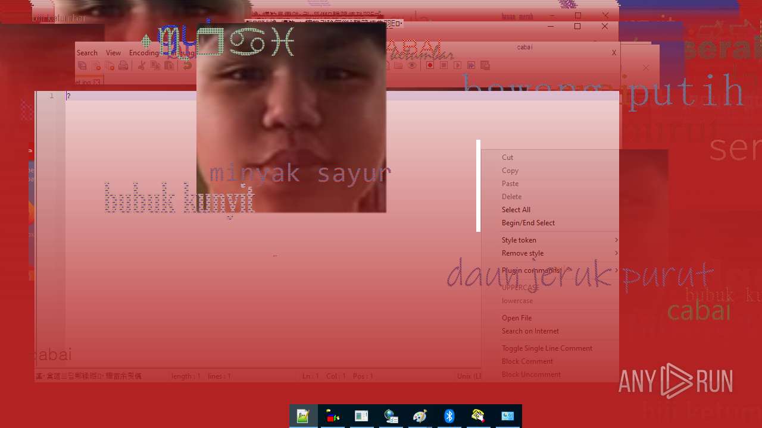Screen dimensions: 762x428
Task: Click the 'Pos : 1' status bar entry
Action: [x=363, y=376]
